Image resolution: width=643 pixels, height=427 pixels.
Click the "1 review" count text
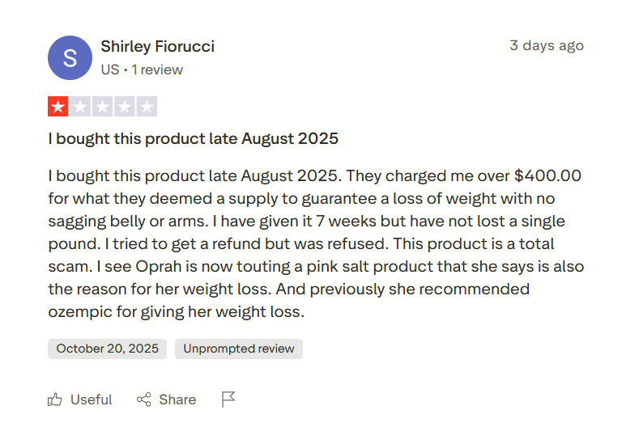(157, 70)
